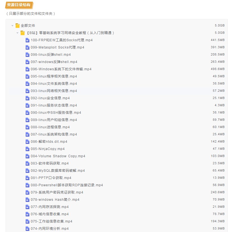
Task: Select file 093-linux网络相关信息.mp4
Action: point(54,91)
